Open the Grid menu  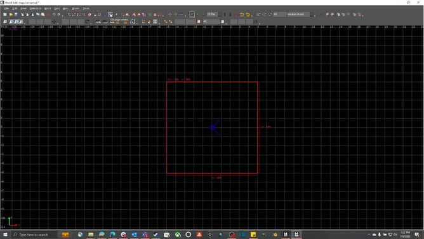56,8
